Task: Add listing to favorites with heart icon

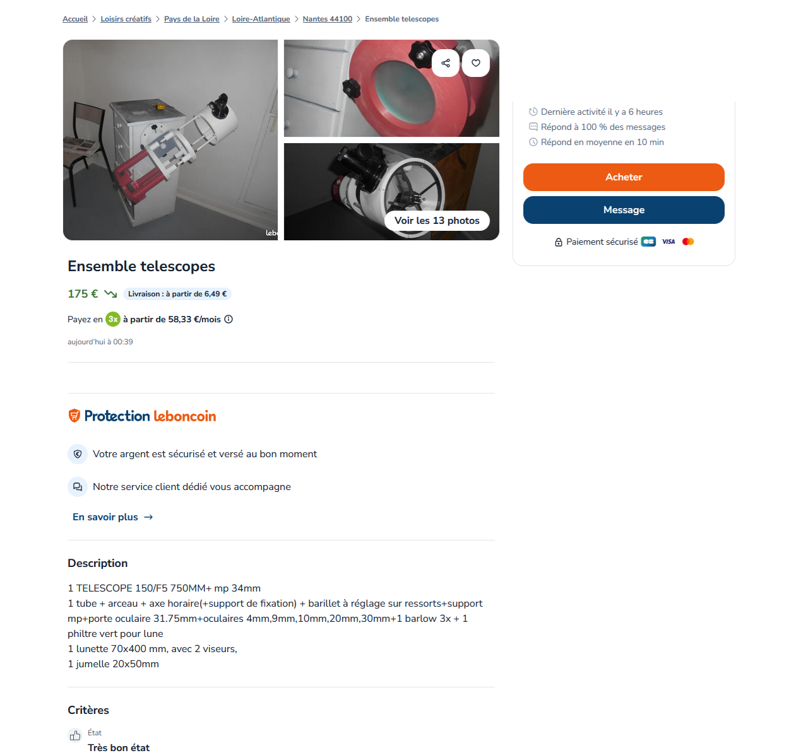Action: point(476,63)
